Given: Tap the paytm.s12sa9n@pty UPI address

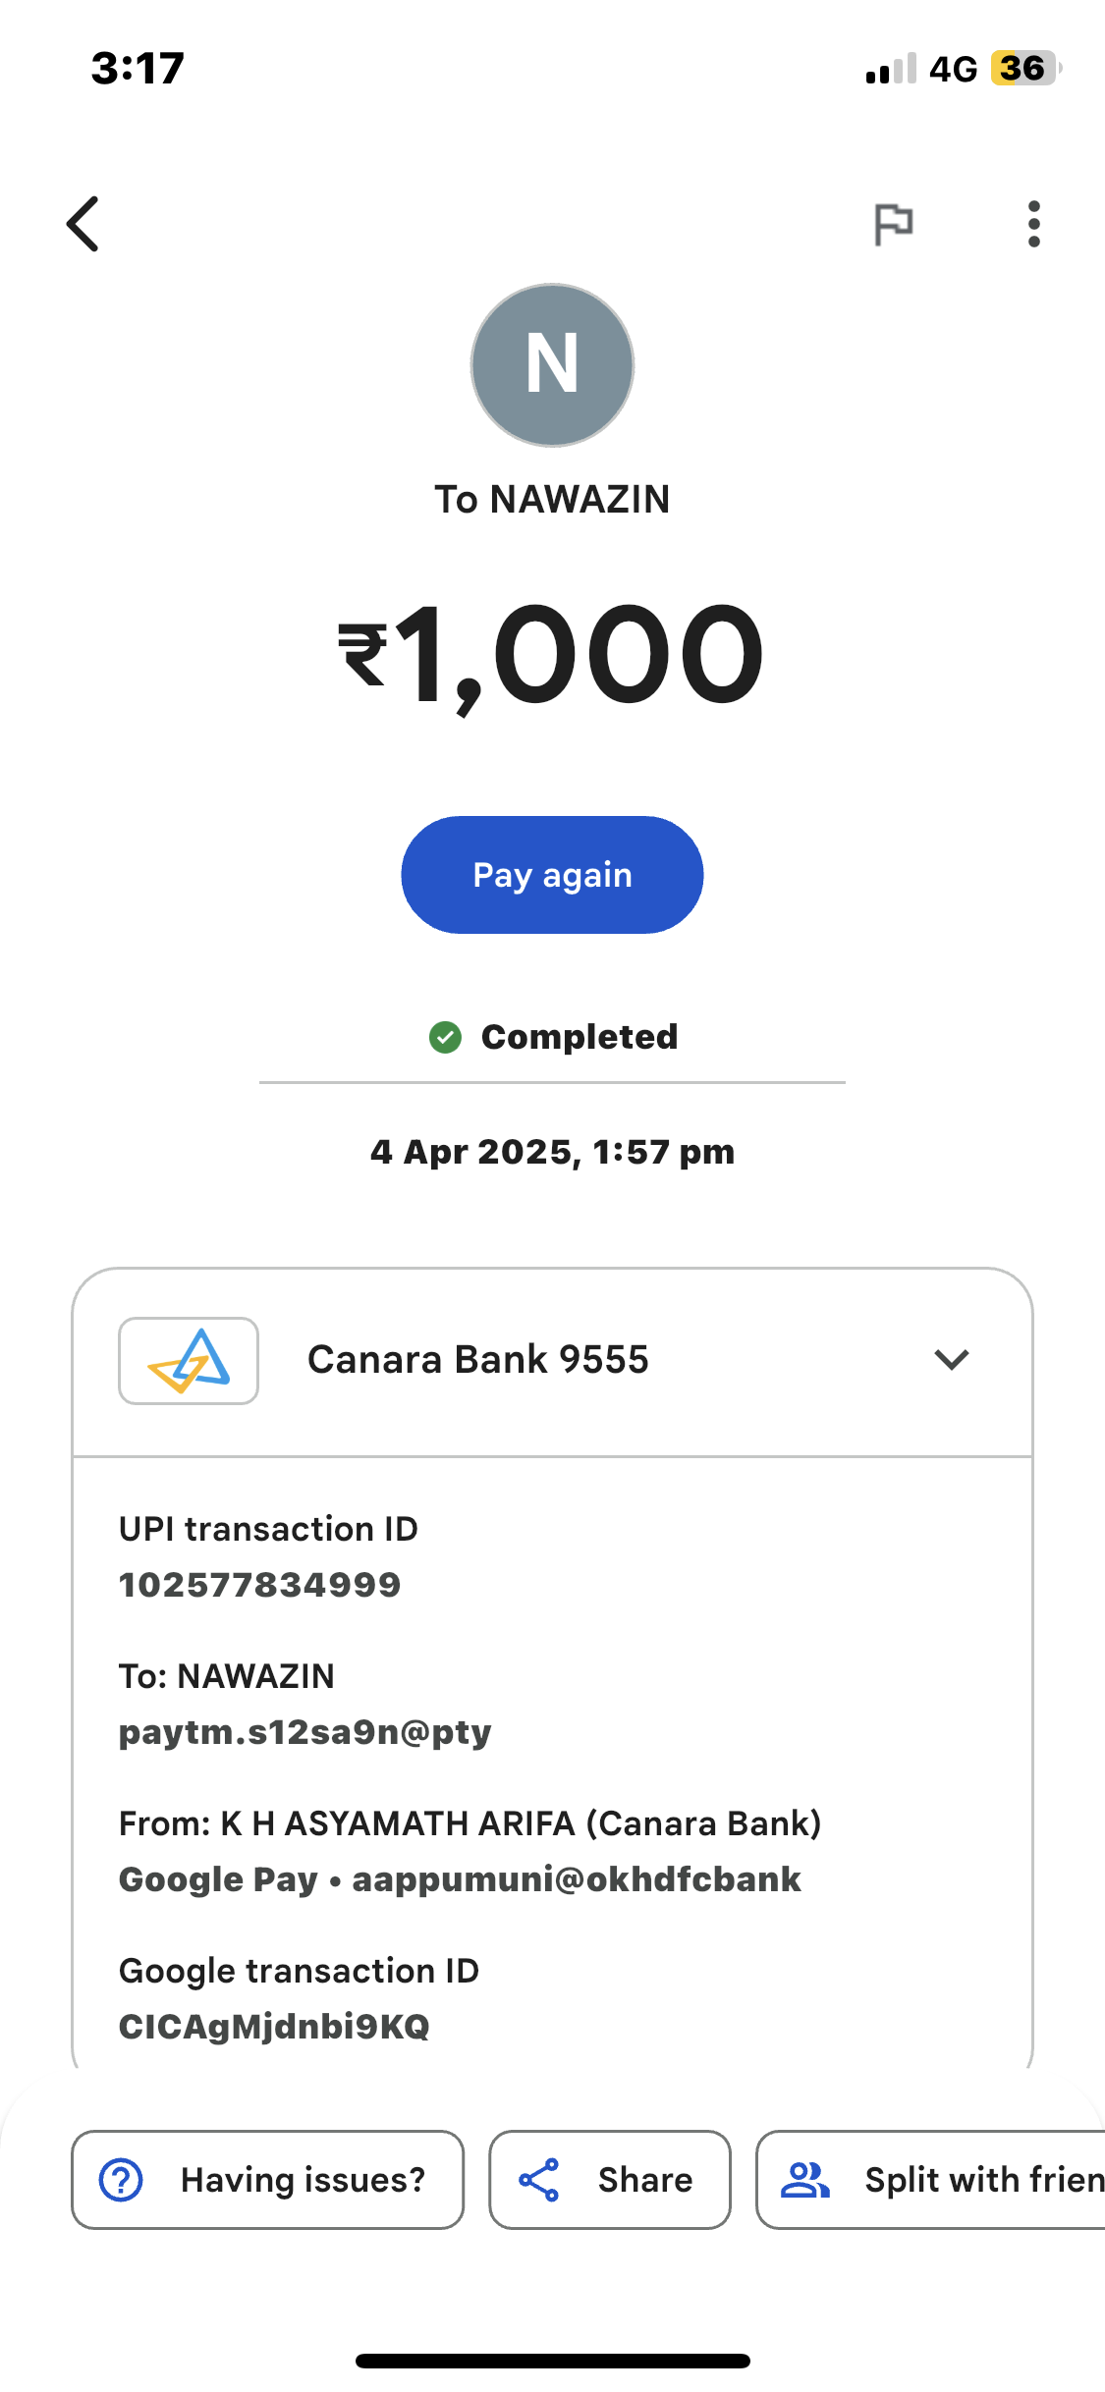Looking at the screenshot, I should [305, 1732].
